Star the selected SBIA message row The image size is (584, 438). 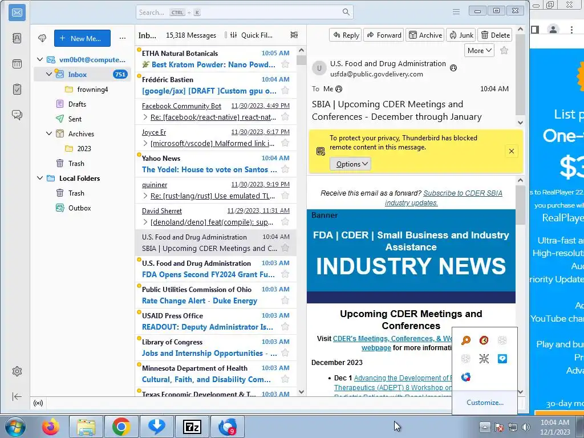coord(285,248)
